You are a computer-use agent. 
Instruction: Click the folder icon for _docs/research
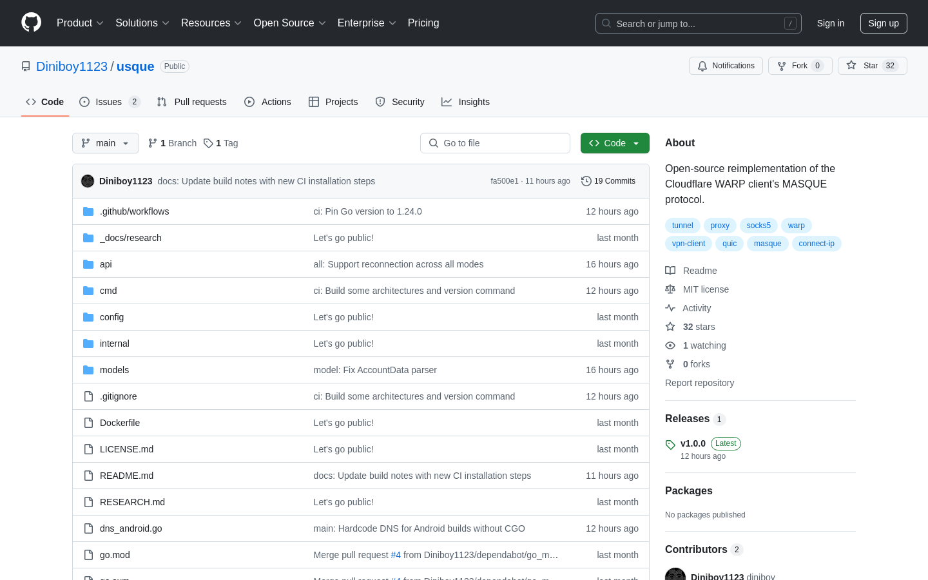click(88, 238)
